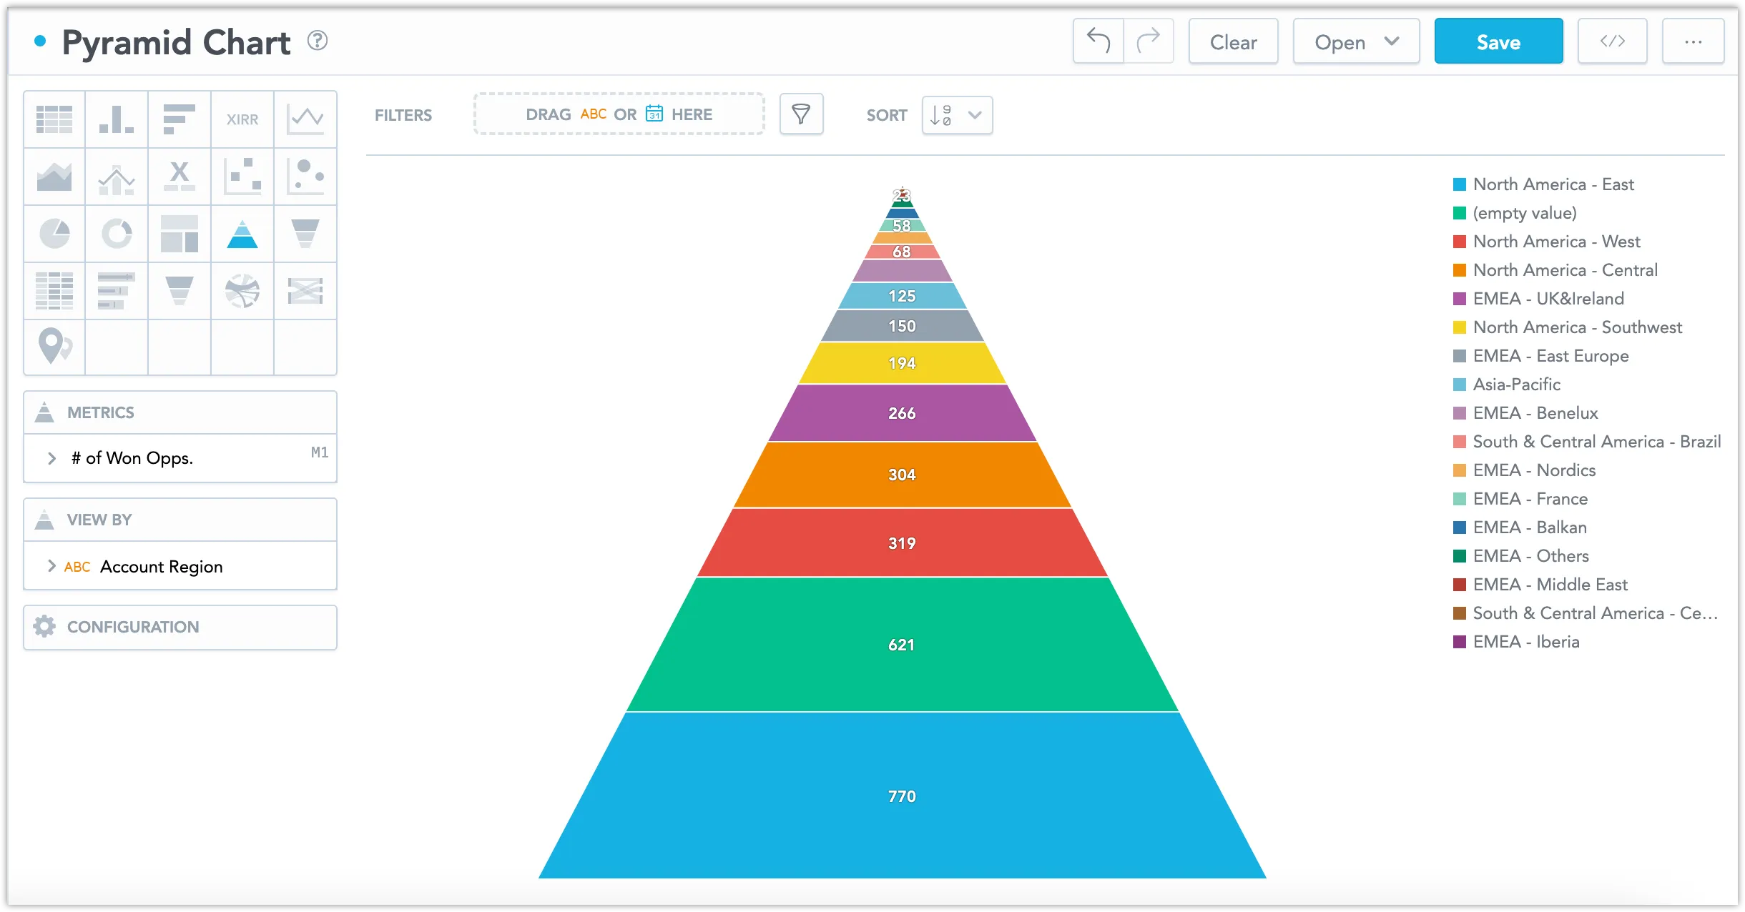The width and height of the screenshot is (1745, 912).
Task: Expand the # of Won Opps. metric
Action: point(51,457)
